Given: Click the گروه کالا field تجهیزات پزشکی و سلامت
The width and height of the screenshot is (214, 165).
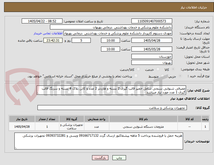Looking at the screenshot, I should tap(112, 108).
